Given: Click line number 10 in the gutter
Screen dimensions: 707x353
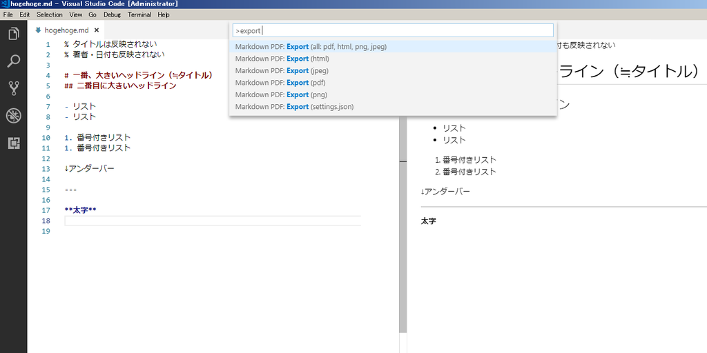Looking at the screenshot, I should point(46,137).
